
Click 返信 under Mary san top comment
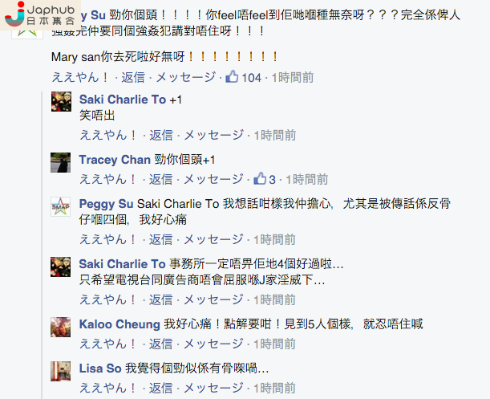pyautogui.click(x=133, y=77)
